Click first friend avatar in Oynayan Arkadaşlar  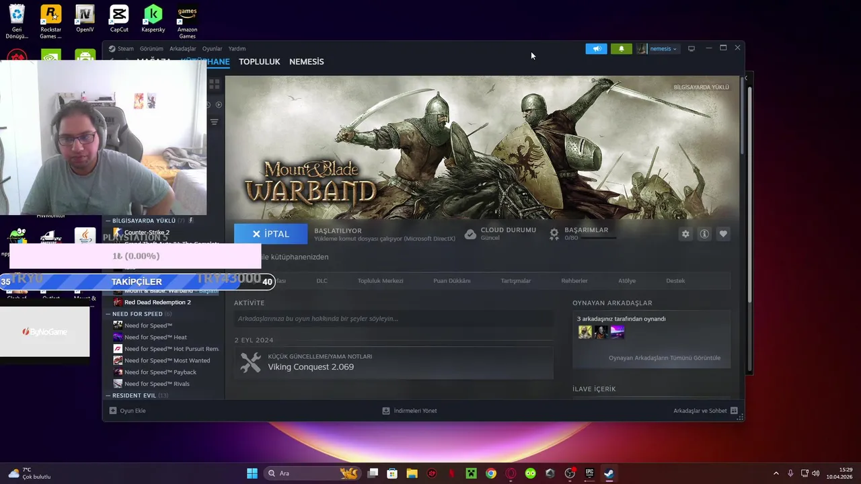[585, 332]
